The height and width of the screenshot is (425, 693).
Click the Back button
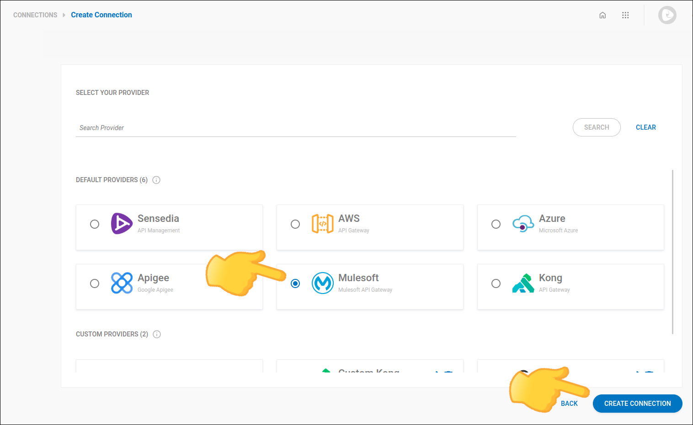pyautogui.click(x=569, y=404)
